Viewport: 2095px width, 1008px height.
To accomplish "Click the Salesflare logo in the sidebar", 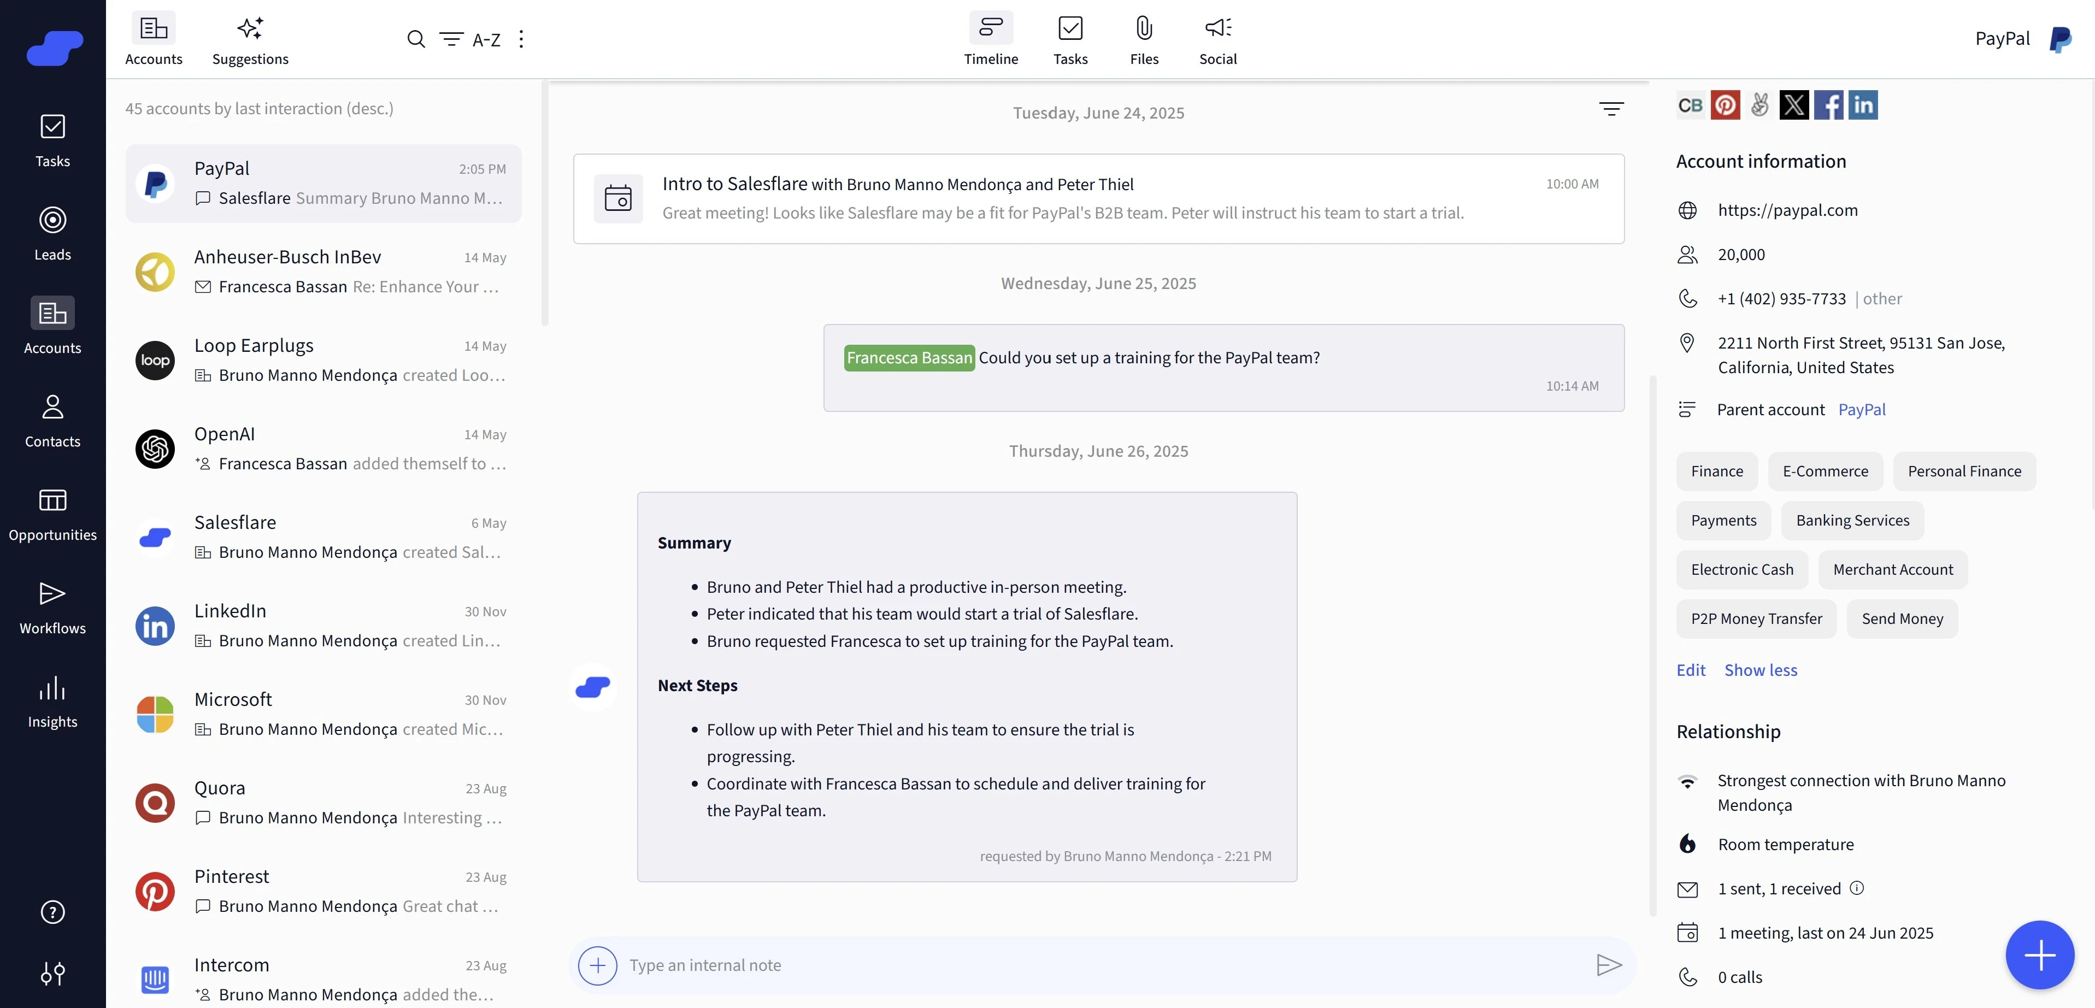I will pyautogui.click(x=55, y=47).
